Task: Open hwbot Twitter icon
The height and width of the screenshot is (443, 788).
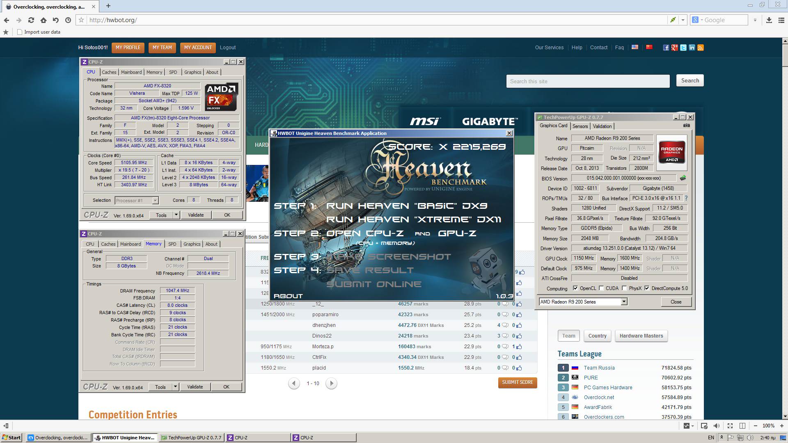Action: pos(683,48)
